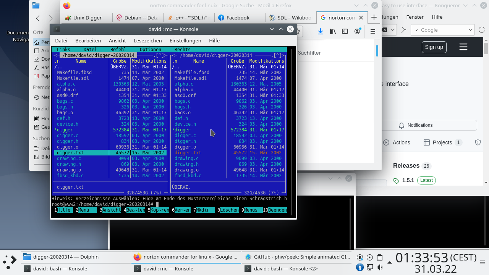The height and width of the screenshot is (275, 489).
Task: Open the network manager tray icon
Action: (369, 267)
